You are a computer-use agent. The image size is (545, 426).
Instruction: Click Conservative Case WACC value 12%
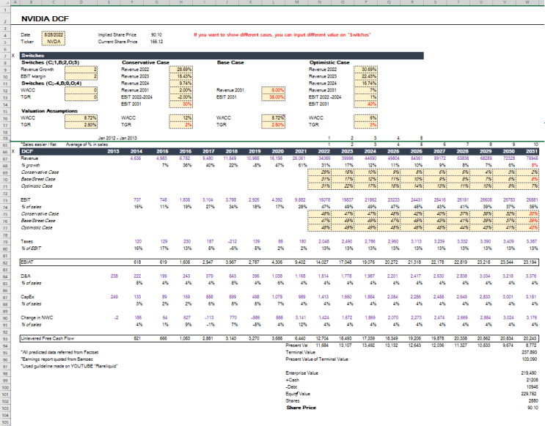coord(180,118)
